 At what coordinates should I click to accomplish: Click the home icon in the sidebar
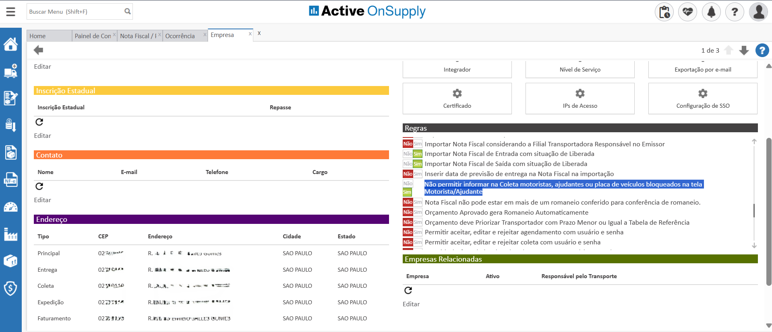tap(10, 44)
